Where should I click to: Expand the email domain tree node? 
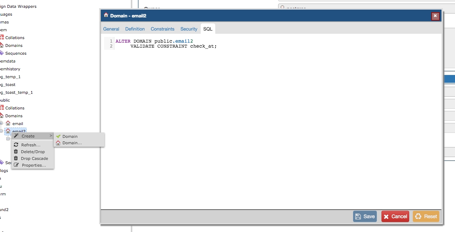point(1,123)
